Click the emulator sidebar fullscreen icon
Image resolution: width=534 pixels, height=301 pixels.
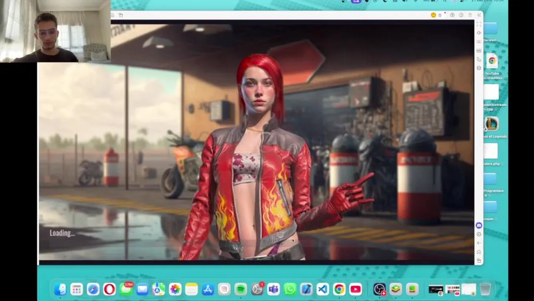coord(479,24)
